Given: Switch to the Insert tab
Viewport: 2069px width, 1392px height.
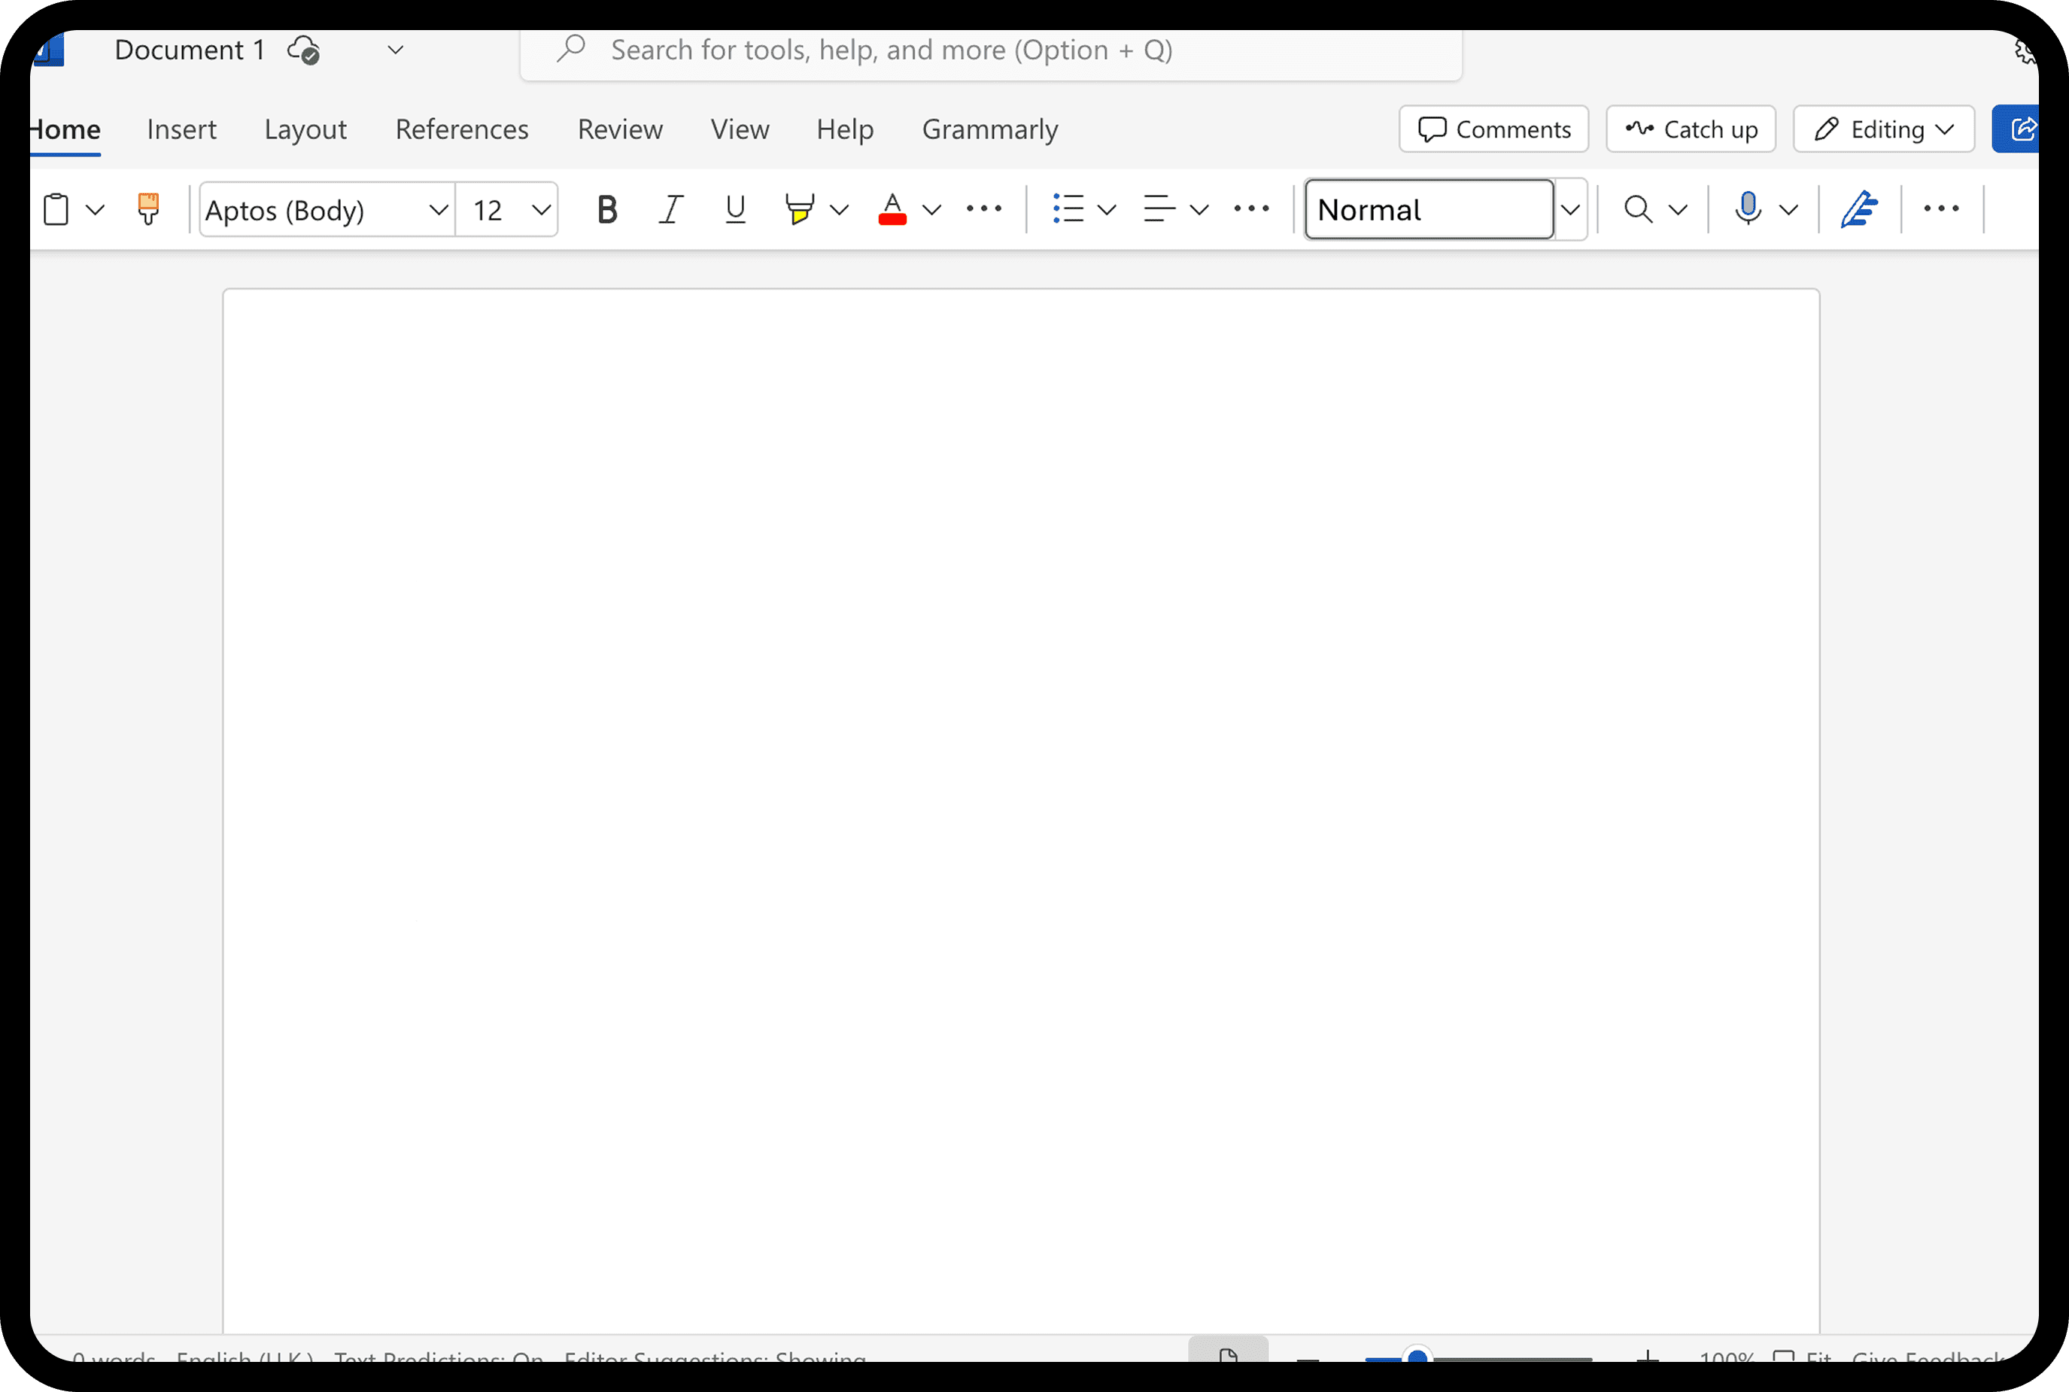Looking at the screenshot, I should click(x=181, y=129).
